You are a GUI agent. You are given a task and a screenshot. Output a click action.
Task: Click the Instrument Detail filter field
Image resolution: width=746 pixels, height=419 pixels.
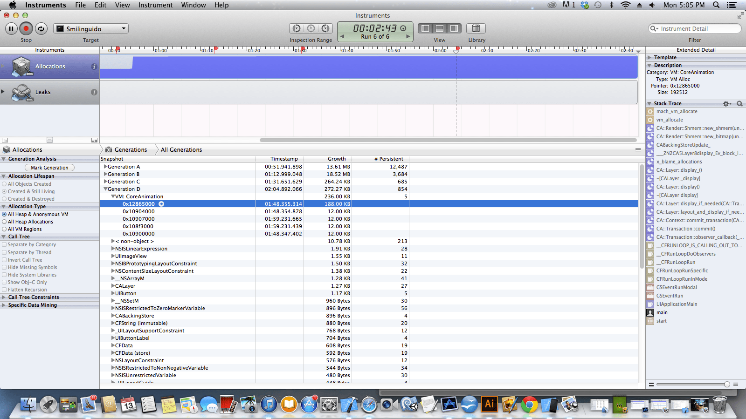click(x=695, y=28)
